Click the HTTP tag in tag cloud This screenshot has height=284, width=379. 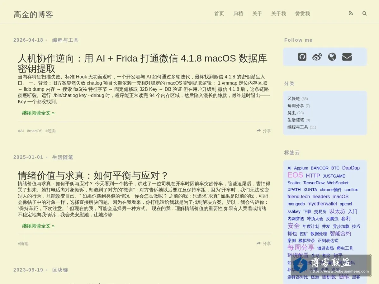[313, 176]
